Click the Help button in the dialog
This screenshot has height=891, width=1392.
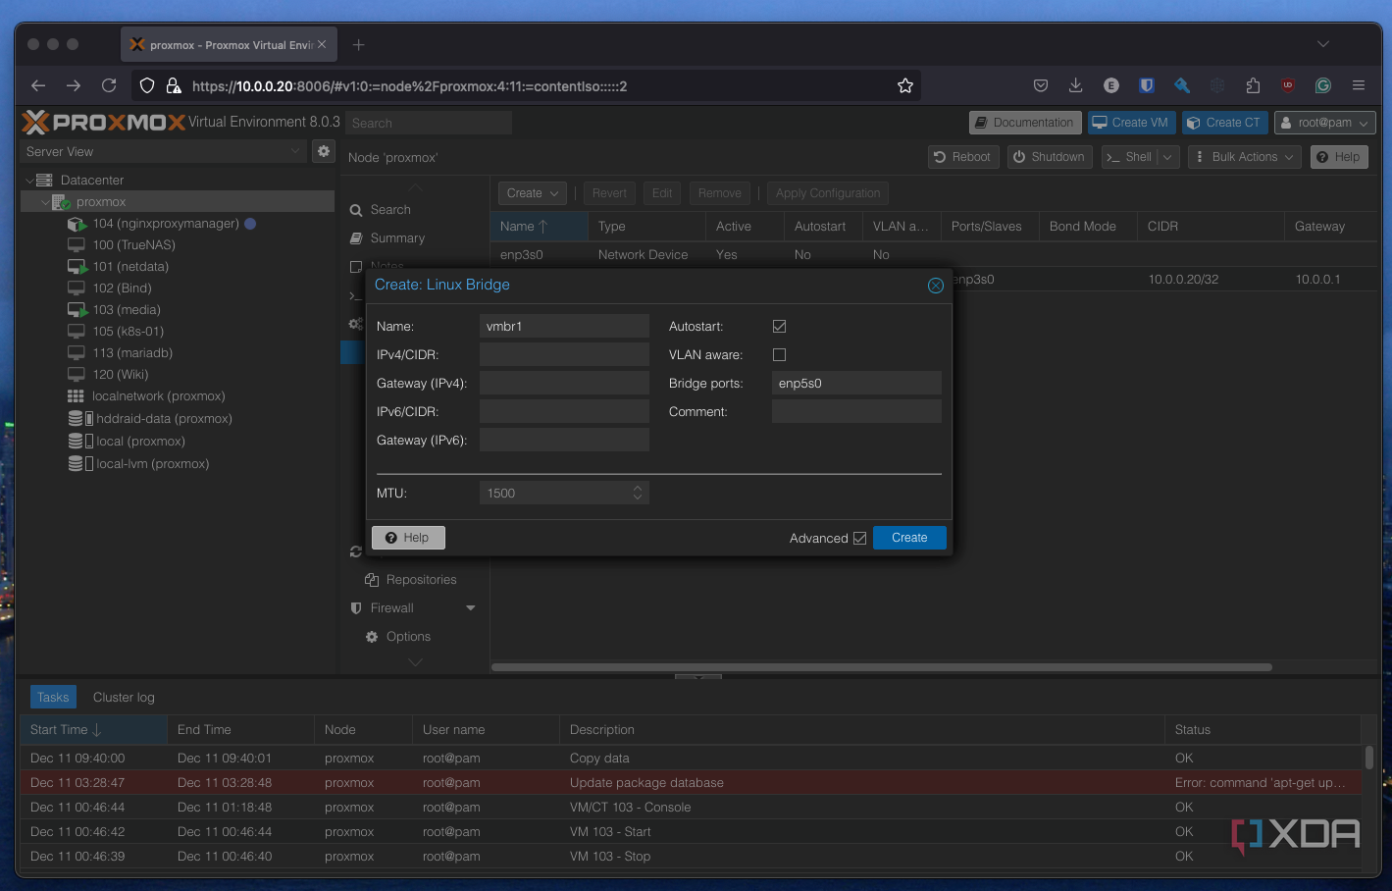point(408,538)
